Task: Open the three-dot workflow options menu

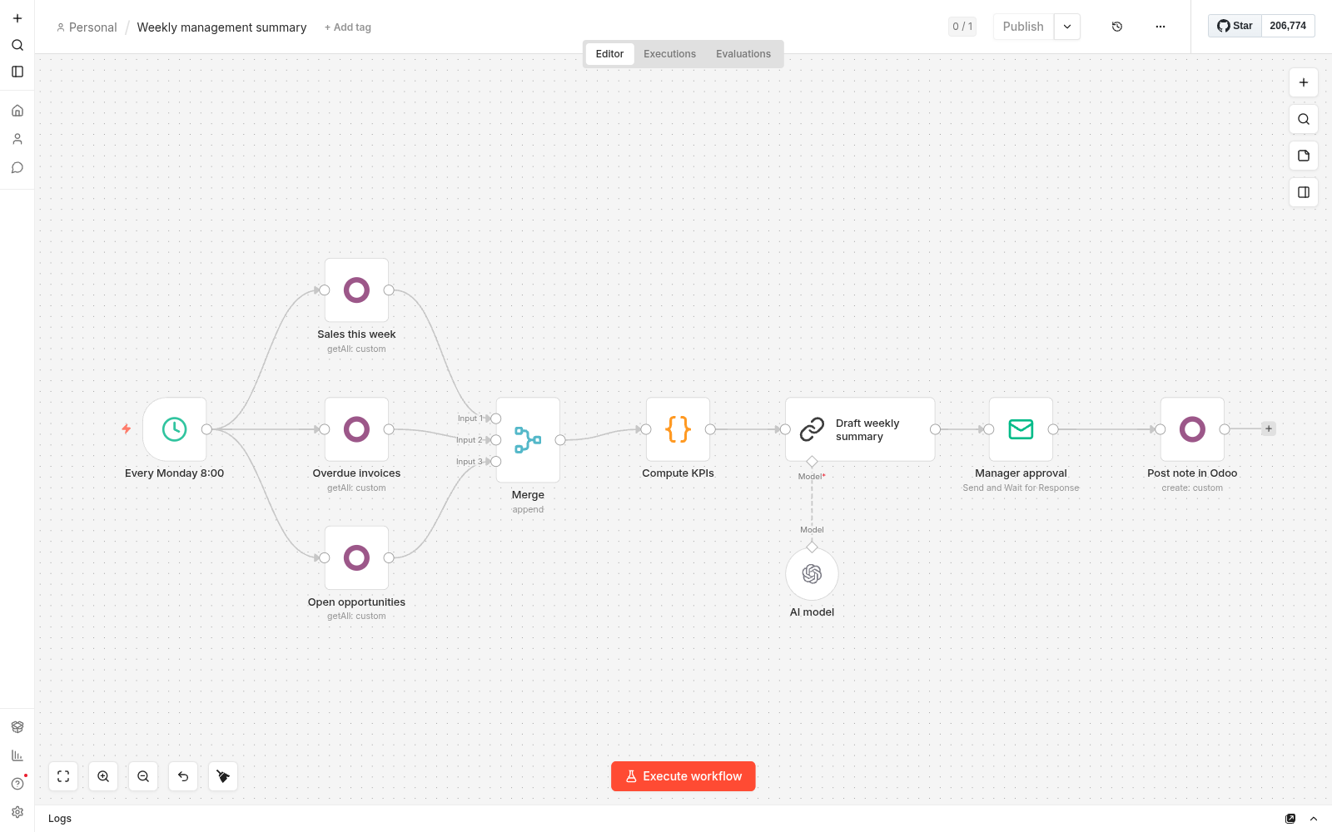Action: click(x=1161, y=27)
